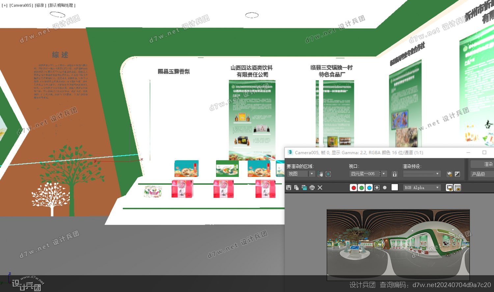Save the rendered image with disk icon
This screenshot has width=494, height=292.
(x=288, y=187)
